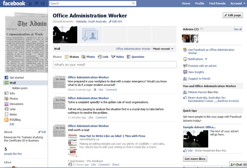This screenshot has height=168, width=247.
Task: Open Find friends in the top navigation
Action: click(x=217, y=3)
